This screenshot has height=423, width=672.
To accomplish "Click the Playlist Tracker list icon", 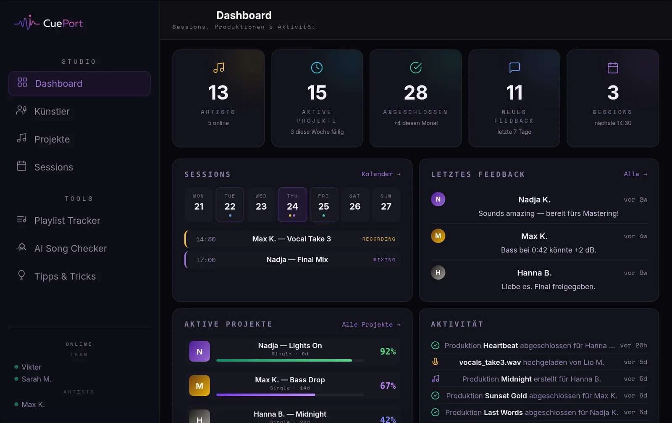I will (21, 219).
